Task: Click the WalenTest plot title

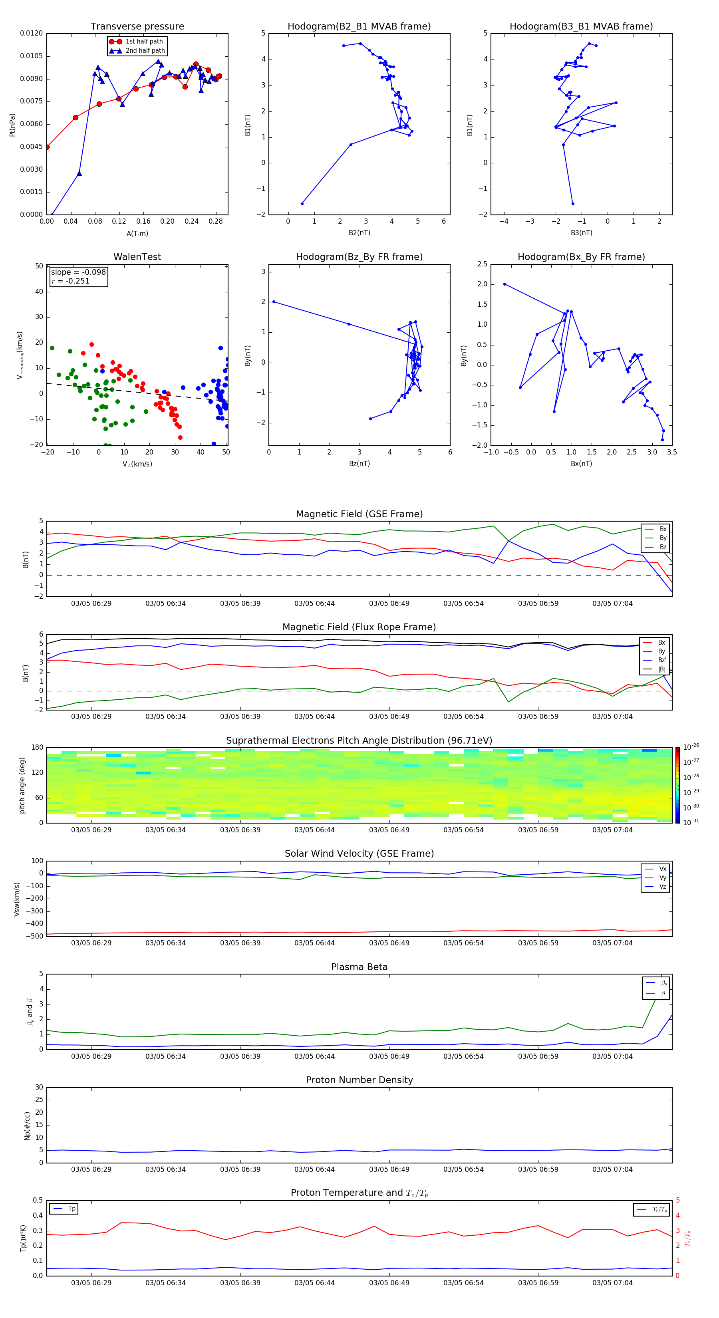Action: pyautogui.click(x=137, y=257)
